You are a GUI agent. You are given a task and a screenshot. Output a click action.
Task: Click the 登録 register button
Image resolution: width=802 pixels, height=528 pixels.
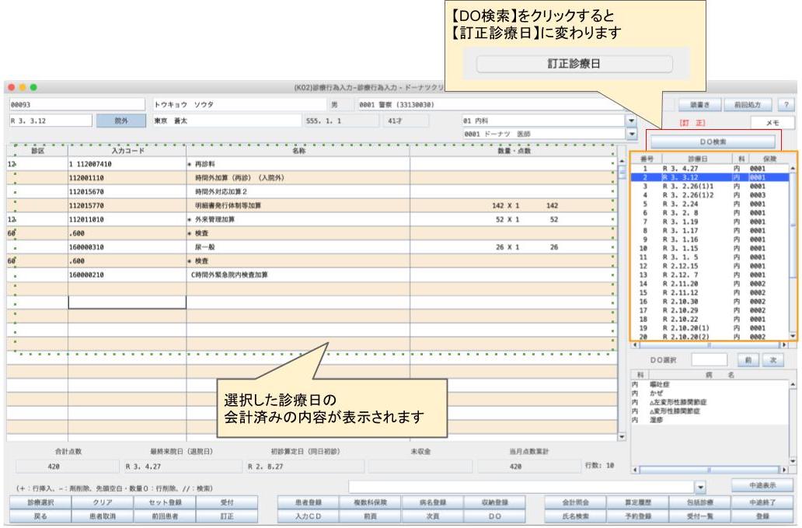coord(763,515)
